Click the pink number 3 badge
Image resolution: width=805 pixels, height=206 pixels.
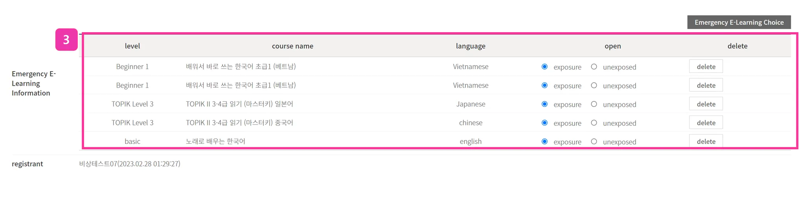(66, 40)
